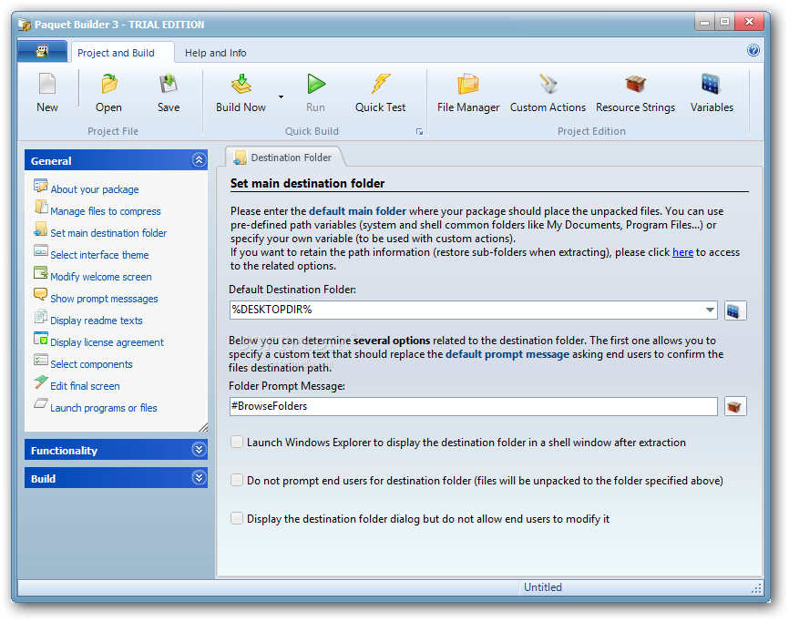Open Modify welcome screen

[x=100, y=277]
